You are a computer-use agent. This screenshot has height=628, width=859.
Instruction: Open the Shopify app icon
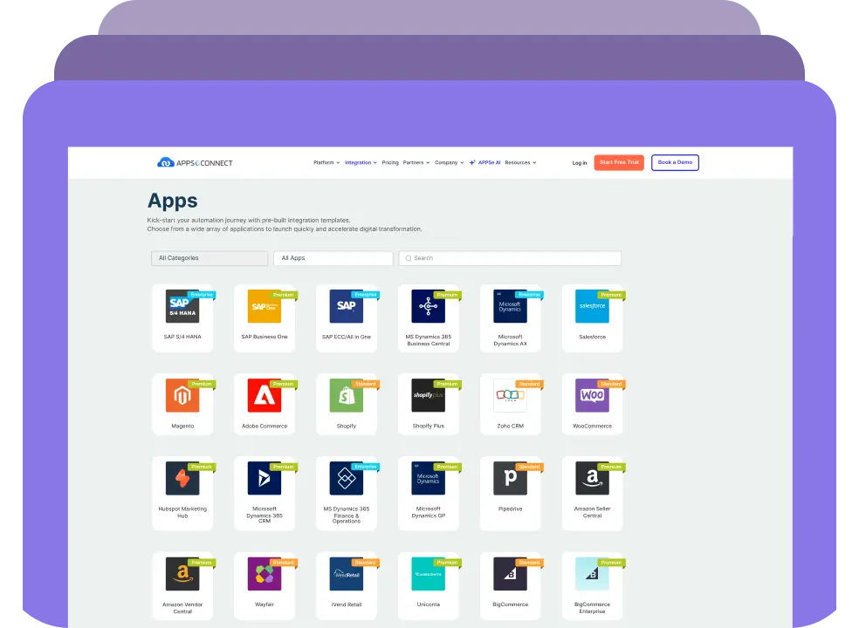347,395
